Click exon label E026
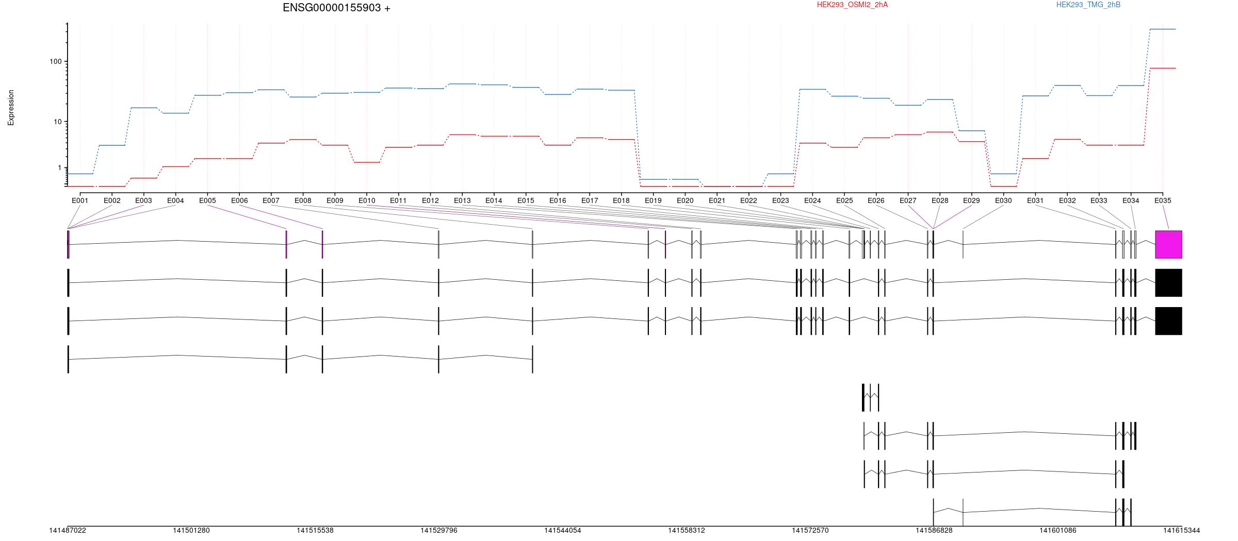 [876, 200]
